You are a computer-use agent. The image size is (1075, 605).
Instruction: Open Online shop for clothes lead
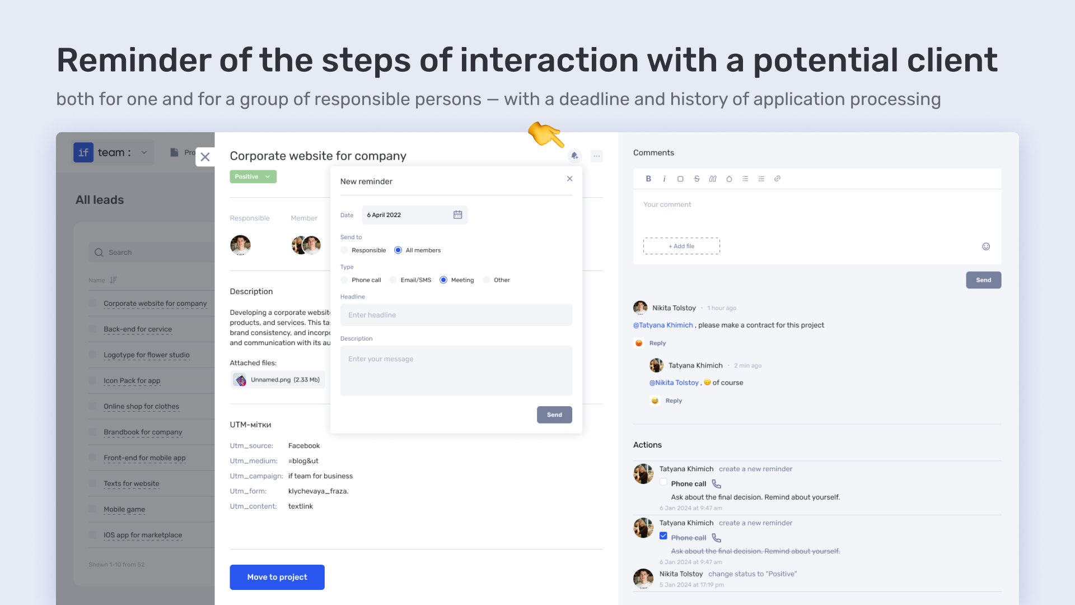click(141, 407)
